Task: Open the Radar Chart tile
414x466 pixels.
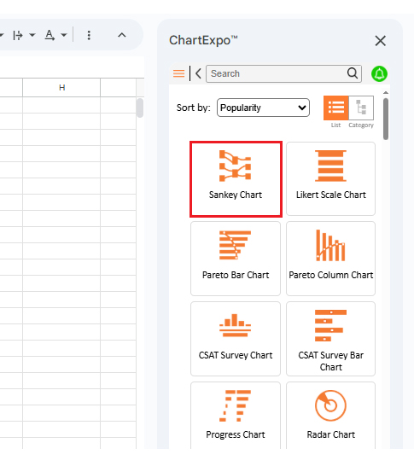Action: click(330, 416)
